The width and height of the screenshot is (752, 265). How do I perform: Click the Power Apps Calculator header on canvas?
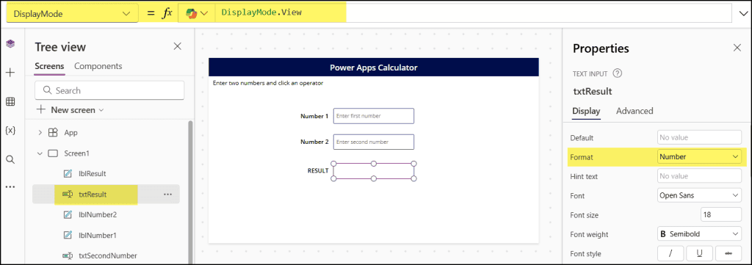374,67
